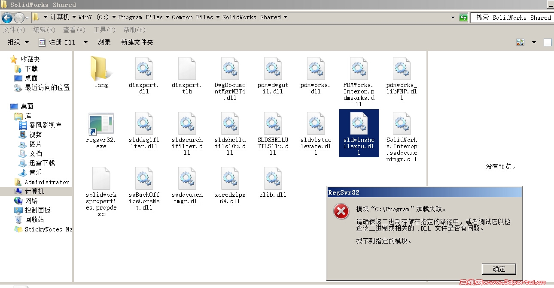Select sldvistaelevate.dll file

point(316,133)
